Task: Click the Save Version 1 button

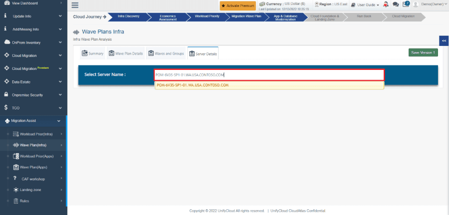Action: point(423,52)
